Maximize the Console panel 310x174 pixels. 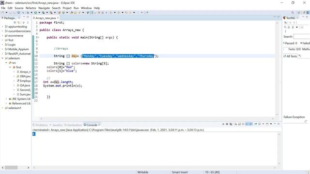279,124
